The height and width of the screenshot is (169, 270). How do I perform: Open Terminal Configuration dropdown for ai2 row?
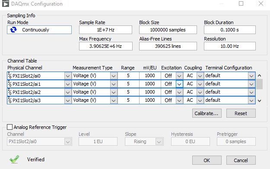pos(251,92)
